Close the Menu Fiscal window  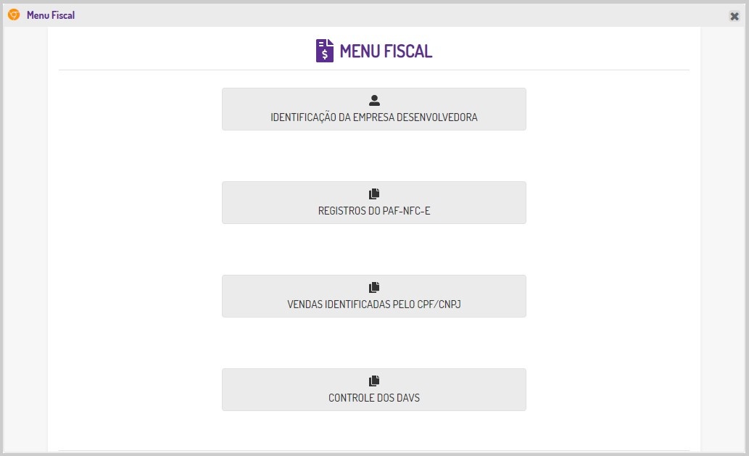pyautogui.click(x=734, y=16)
